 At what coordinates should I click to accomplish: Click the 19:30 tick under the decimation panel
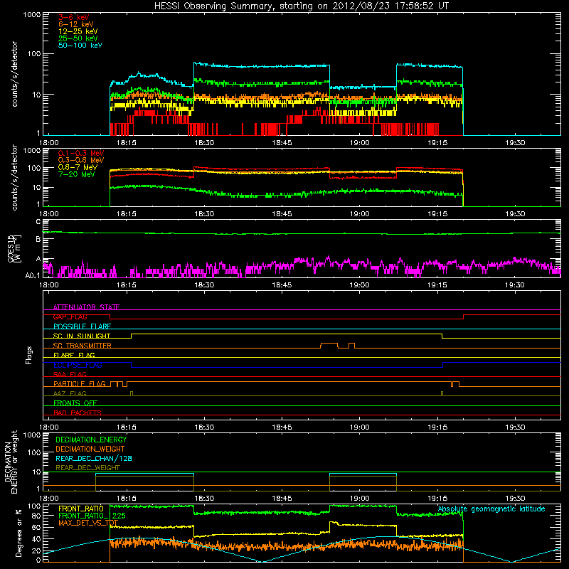tap(515, 499)
